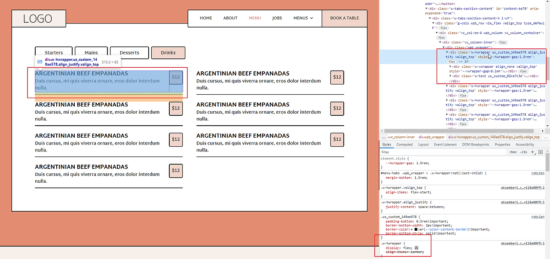Select the Drinks menu tab
The width and height of the screenshot is (550, 259).
coord(168,53)
